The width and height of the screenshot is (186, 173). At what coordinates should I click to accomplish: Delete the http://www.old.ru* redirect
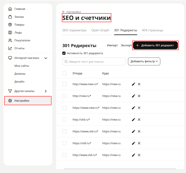coord(139,155)
